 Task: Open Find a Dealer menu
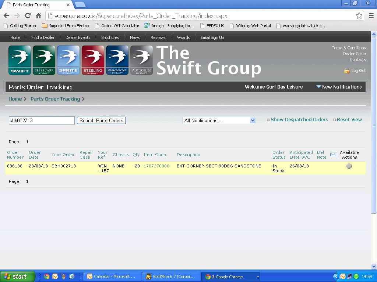point(43,37)
